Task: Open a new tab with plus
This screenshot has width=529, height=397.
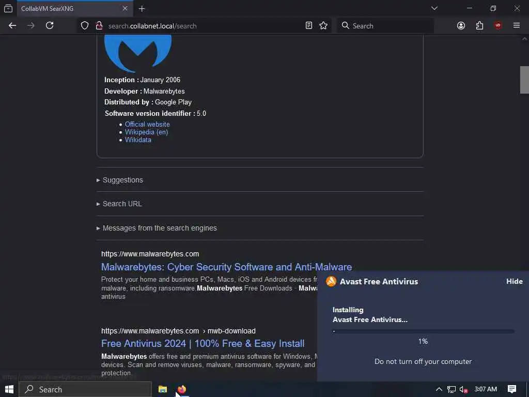Action: point(142,9)
